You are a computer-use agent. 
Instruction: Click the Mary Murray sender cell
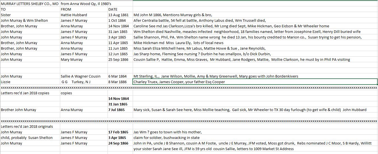point(83,60)
